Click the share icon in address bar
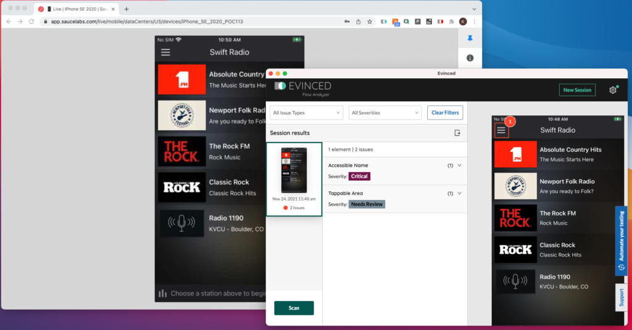The height and width of the screenshot is (330, 632). [x=359, y=22]
